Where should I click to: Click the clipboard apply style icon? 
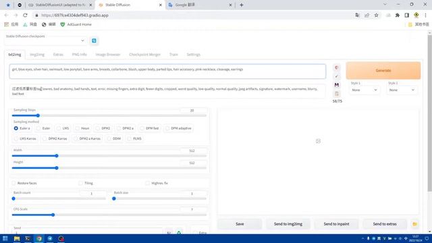pos(336,94)
